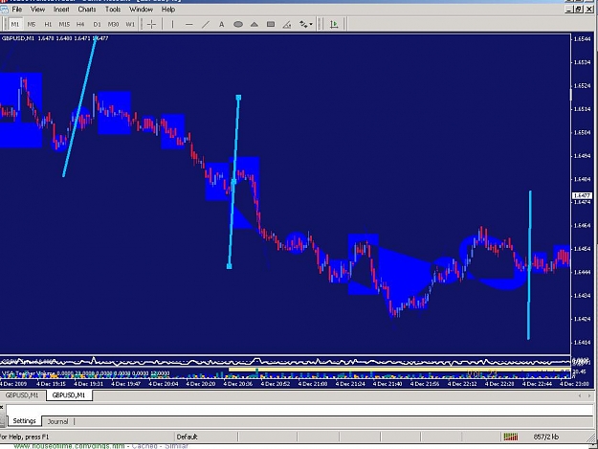
Task: Click the 1.6544 price scale label
Action: tap(582, 39)
